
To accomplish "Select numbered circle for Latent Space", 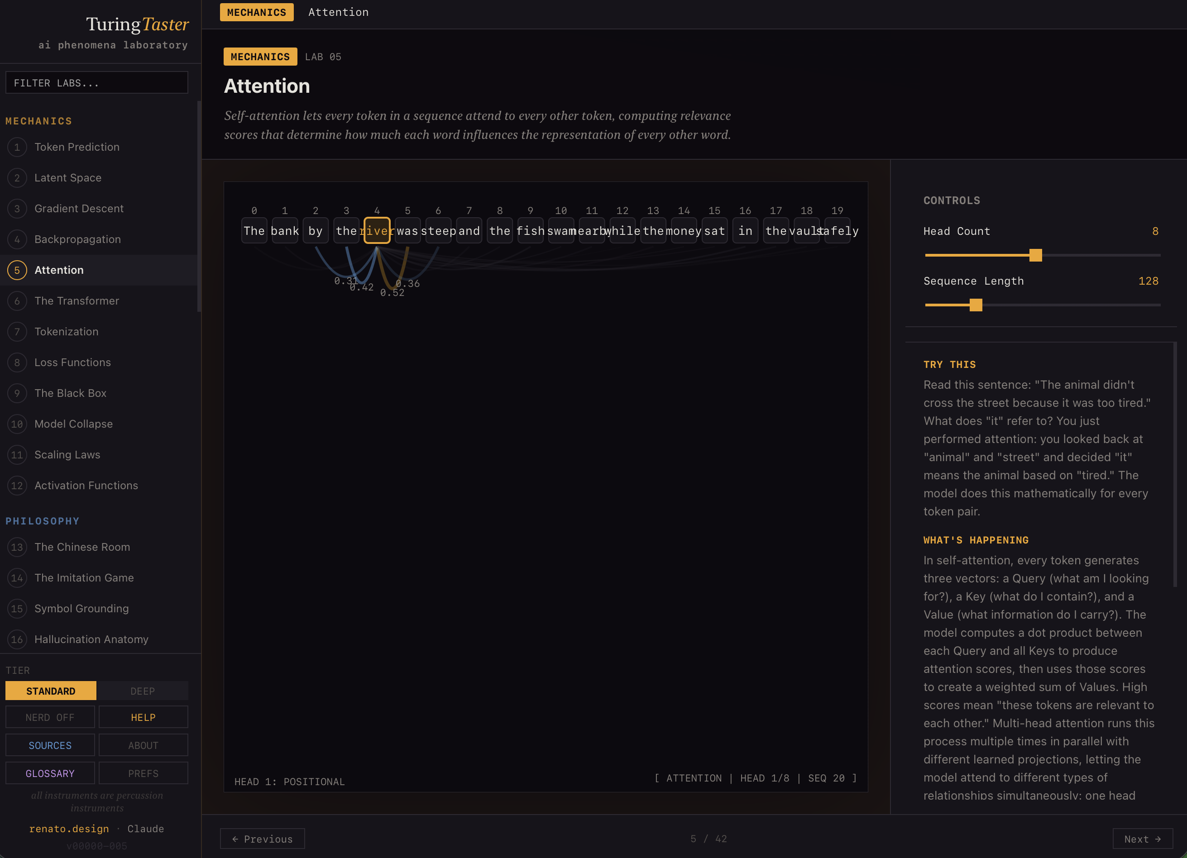I will tap(17, 178).
